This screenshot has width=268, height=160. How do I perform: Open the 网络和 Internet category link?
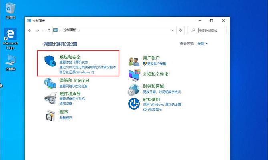tap(75, 80)
